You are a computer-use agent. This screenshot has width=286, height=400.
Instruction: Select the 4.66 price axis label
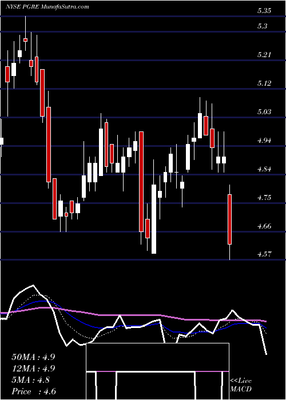click(264, 226)
